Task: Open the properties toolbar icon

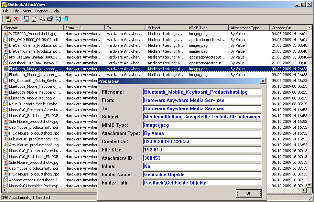Action: point(50,19)
